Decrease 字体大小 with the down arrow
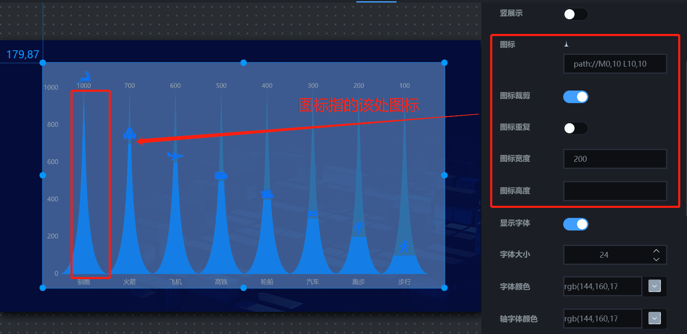 click(656, 259)
